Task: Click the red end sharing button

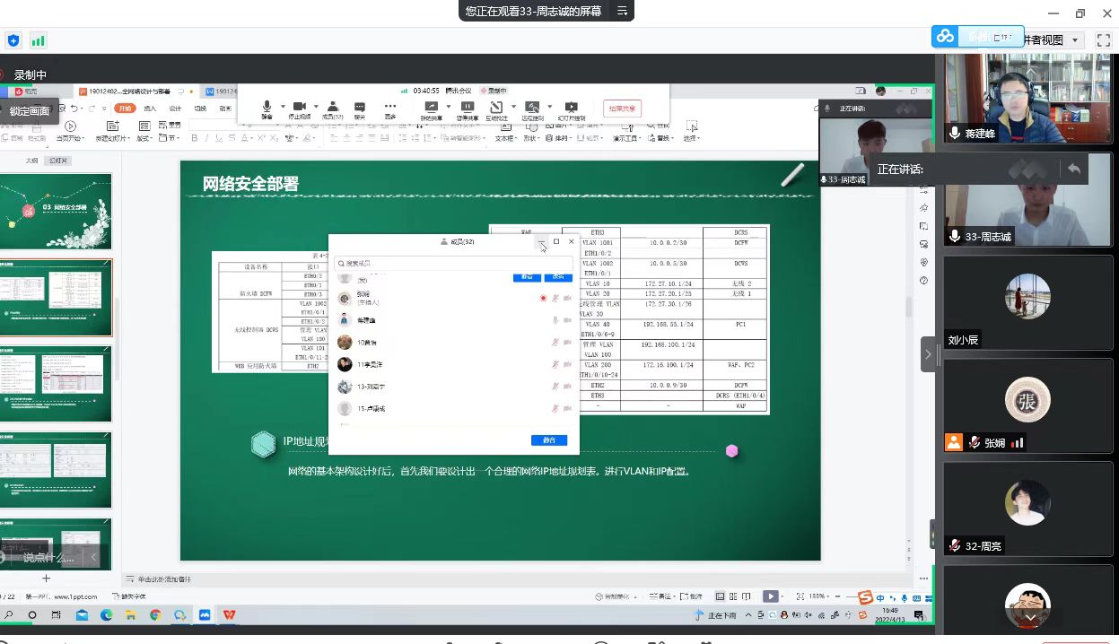Action: (622, 109)
